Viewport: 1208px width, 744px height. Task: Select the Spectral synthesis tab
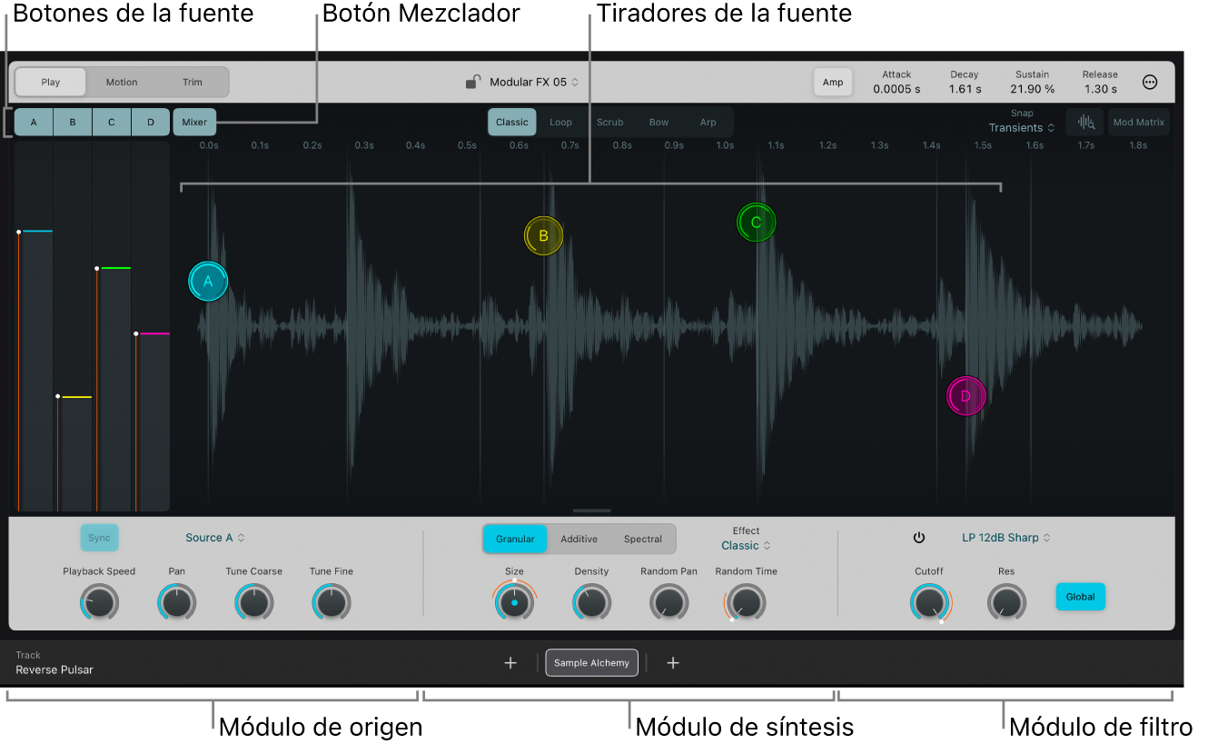pyautogui.click(x=643, y=539)
